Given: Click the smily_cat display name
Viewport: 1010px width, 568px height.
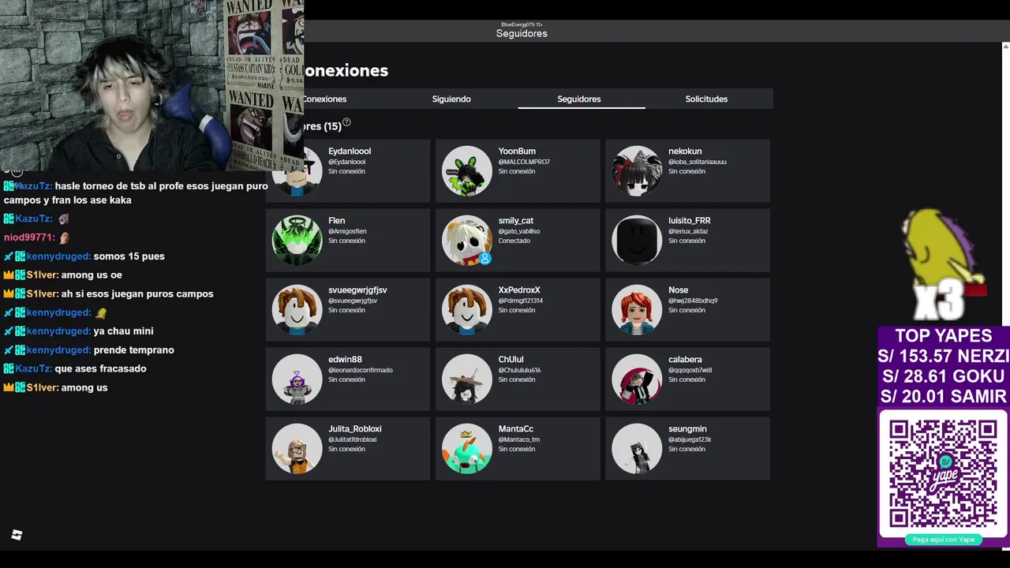Looking at the screenshot, I should [x=516, y=221].
